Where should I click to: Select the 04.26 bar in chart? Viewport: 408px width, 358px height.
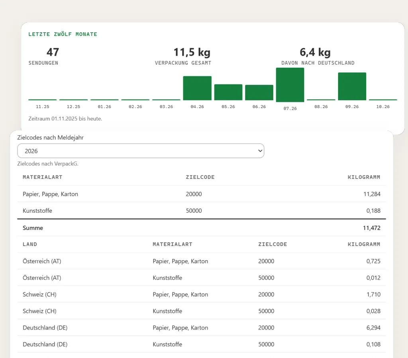(x=197, y=88)
